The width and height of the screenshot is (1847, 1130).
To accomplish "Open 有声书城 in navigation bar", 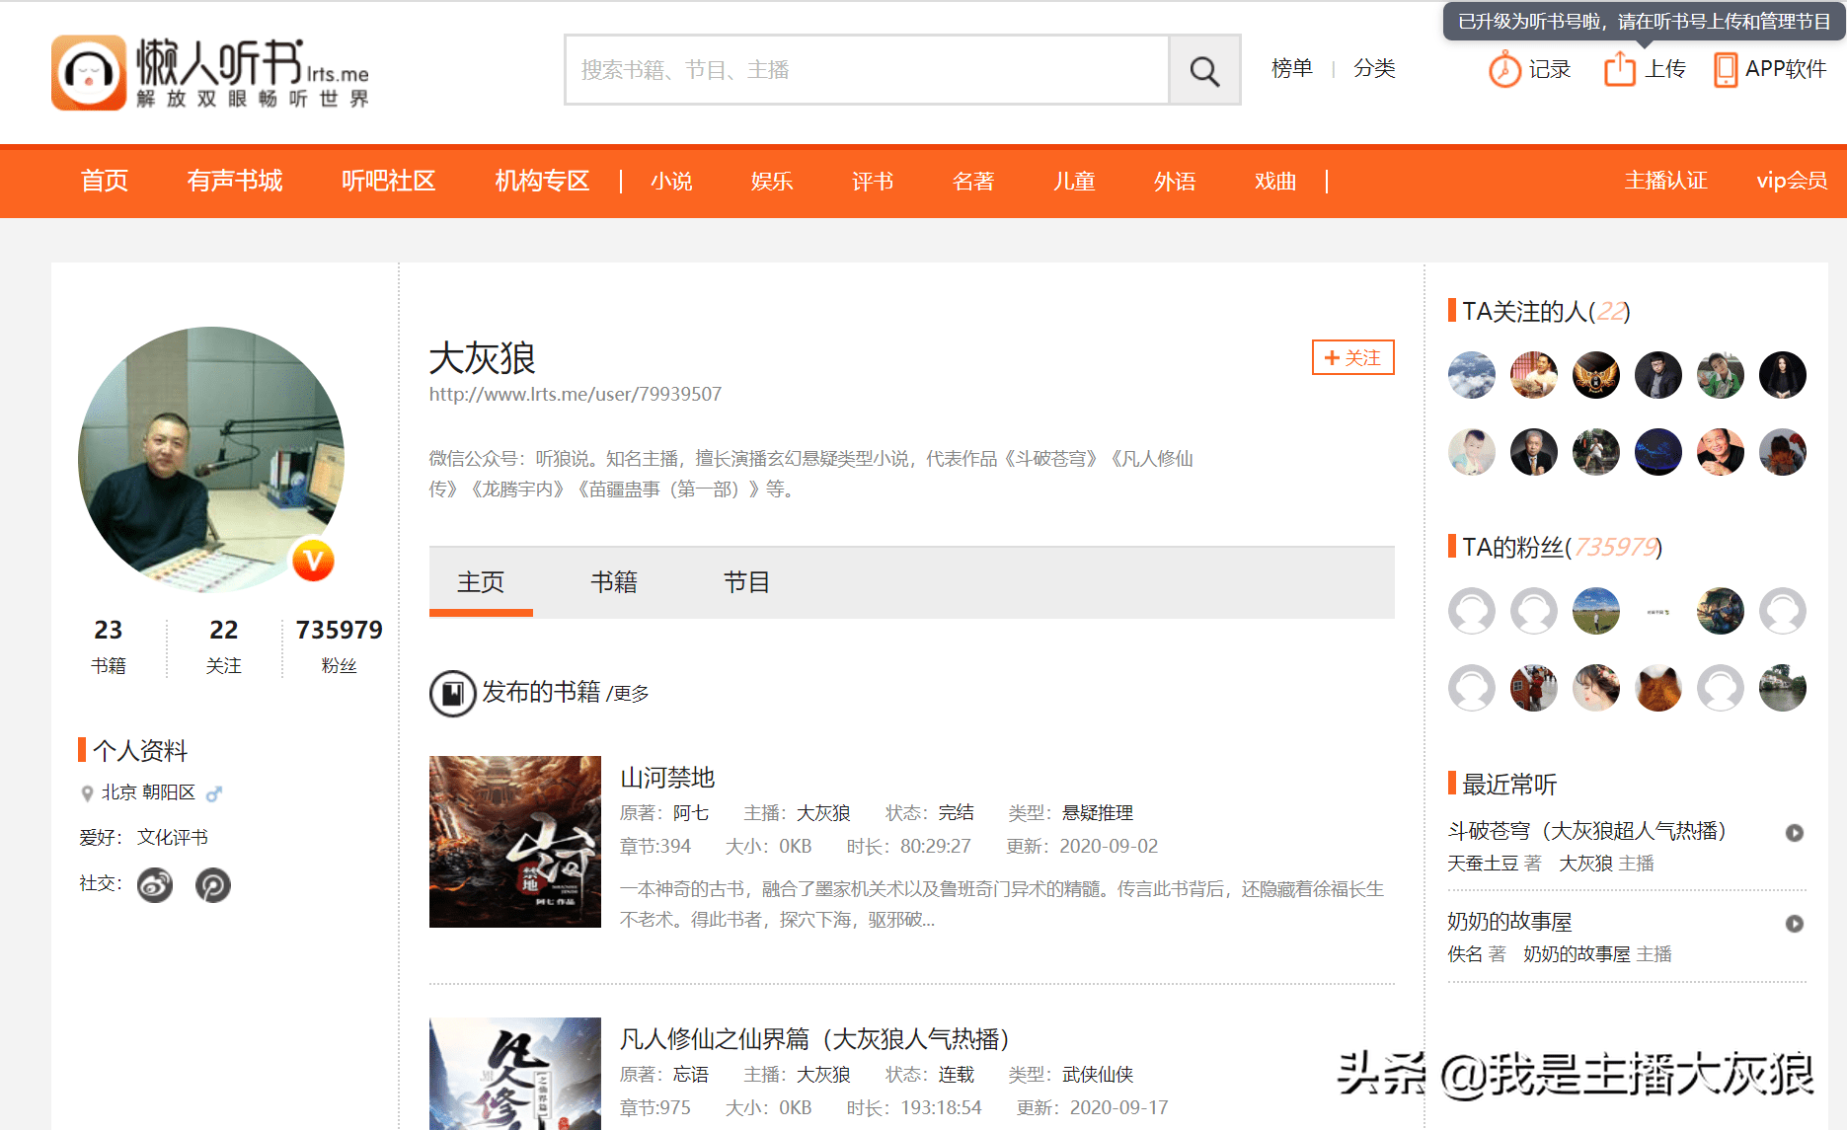I will point(235,181).
